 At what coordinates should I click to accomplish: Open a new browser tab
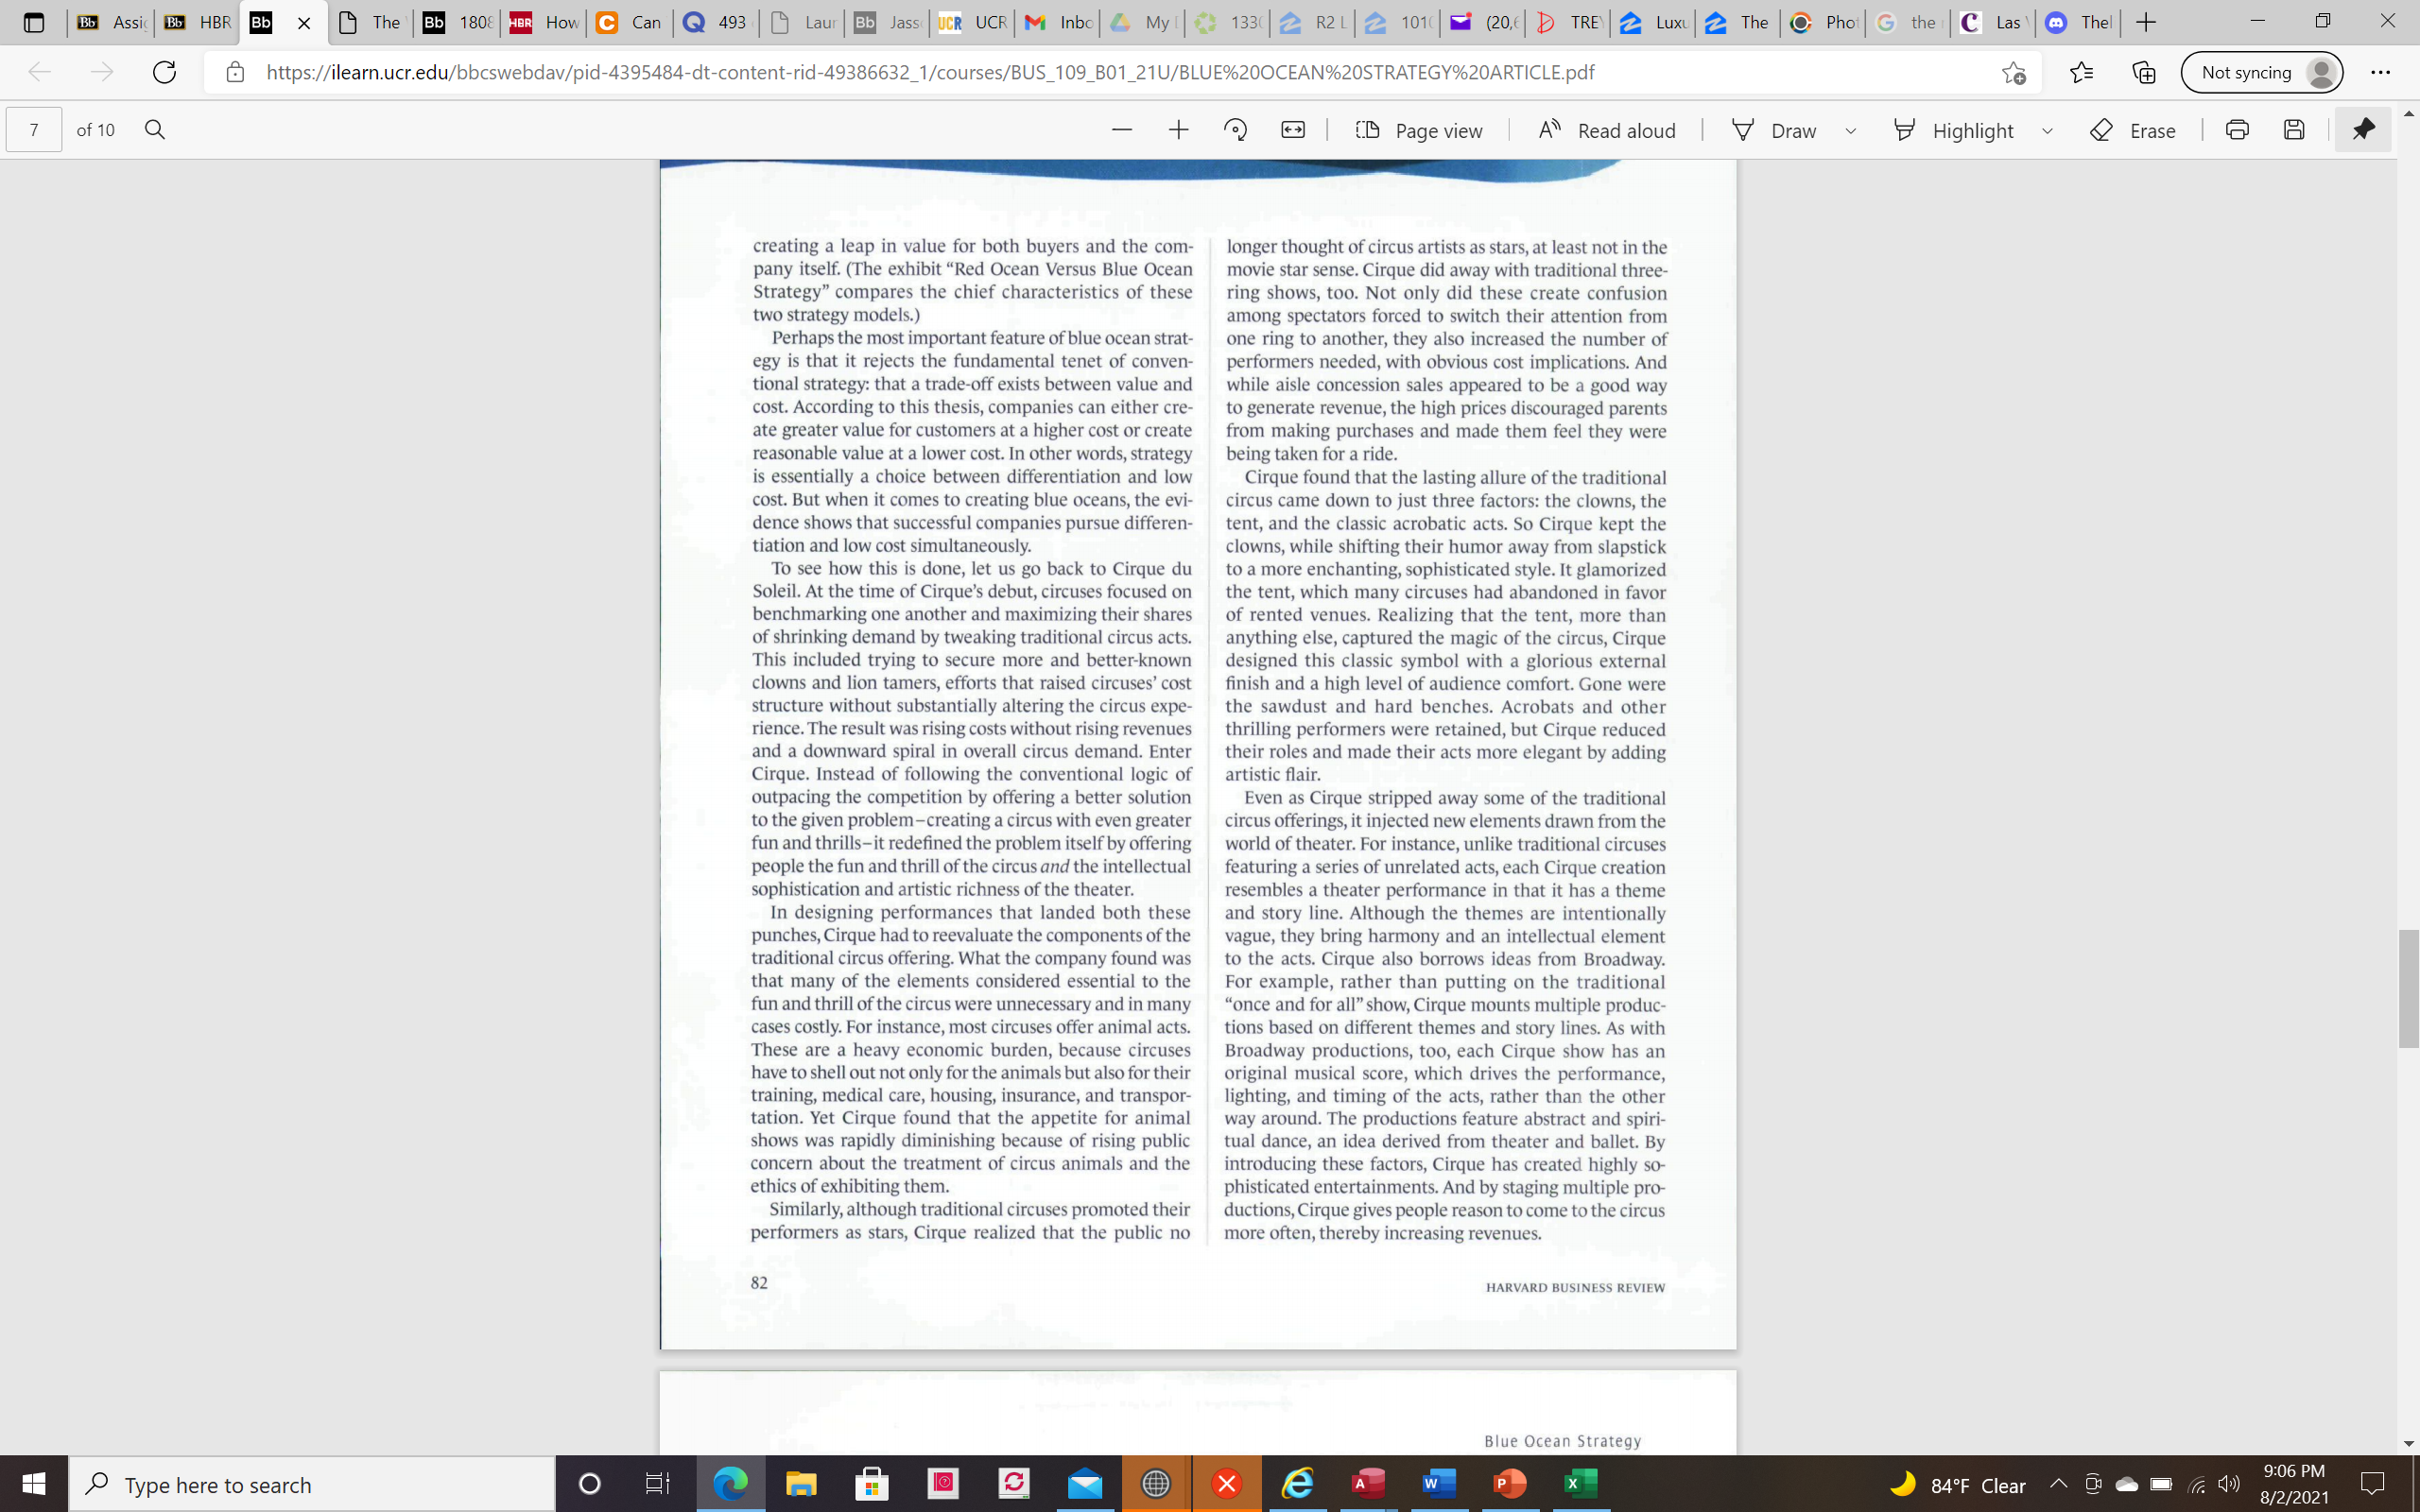coord(2145,22)
